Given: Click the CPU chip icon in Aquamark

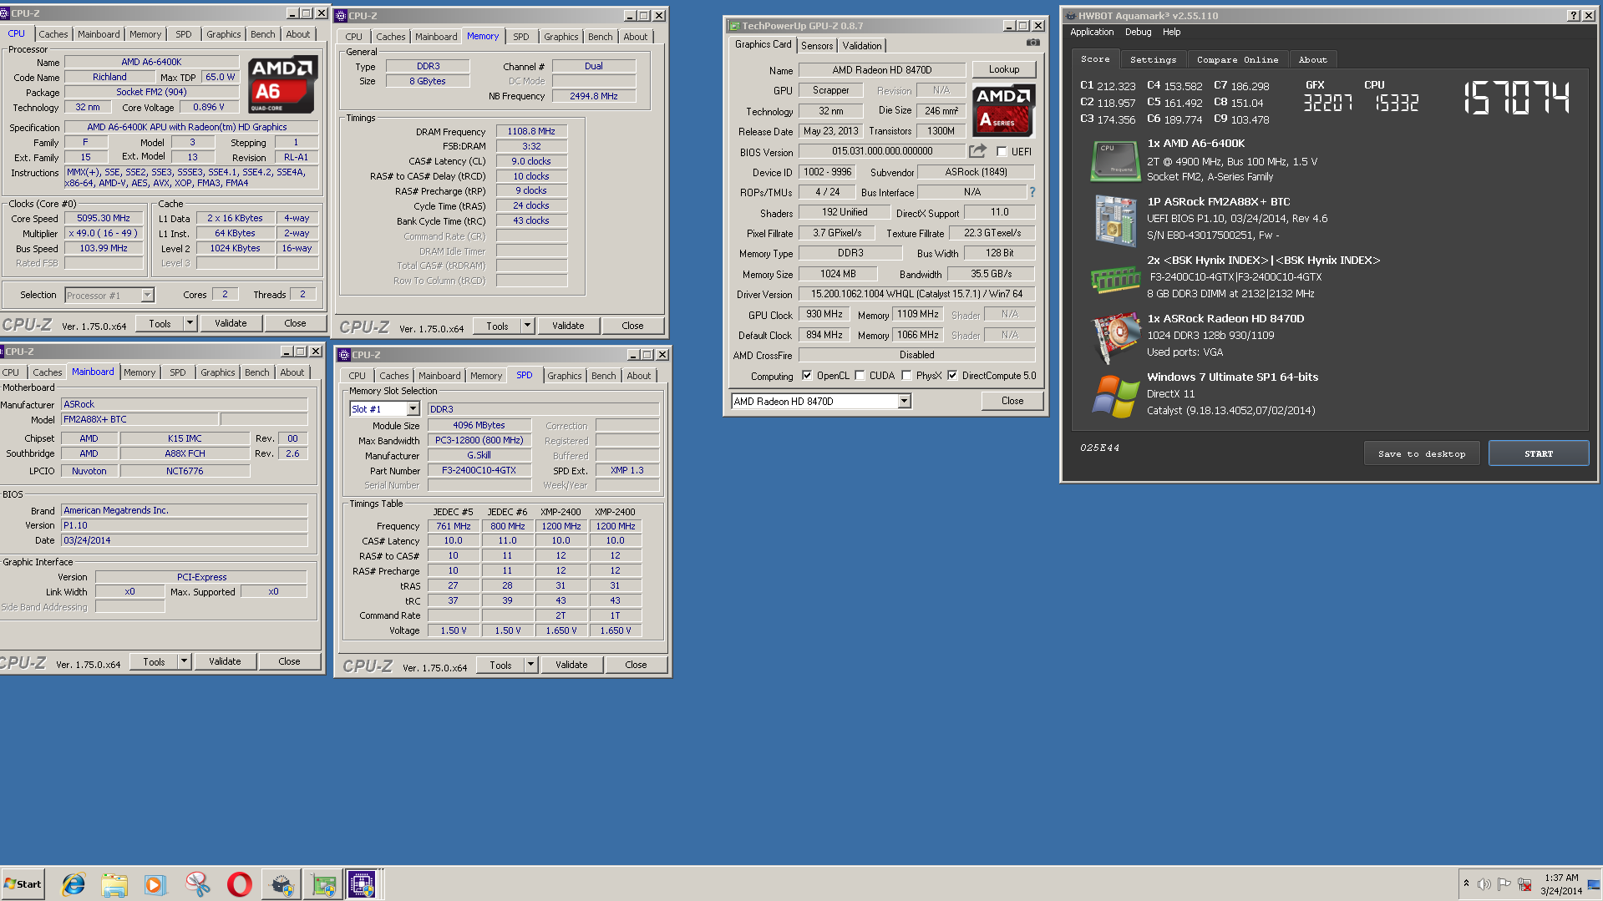Looking at the screenshot, I should point(1115,161).
